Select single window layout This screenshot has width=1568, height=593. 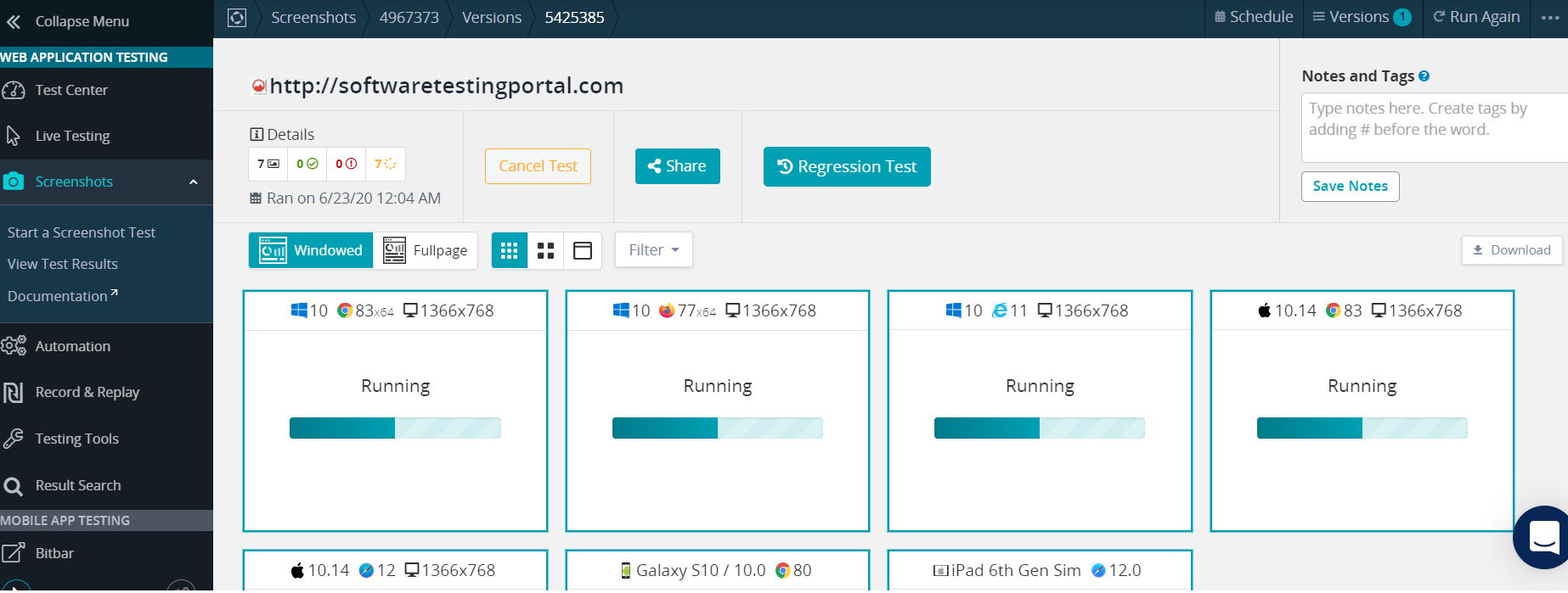point(583,250)
